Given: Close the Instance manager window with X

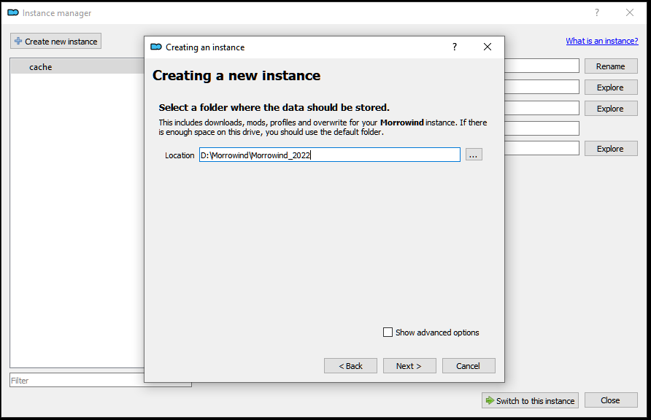Looking at the screenshot, I should pos(629,13).
